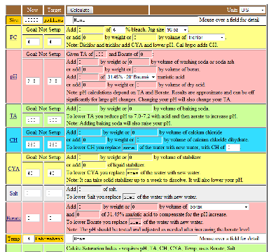Click the calcium chloride by weight field

coord(90,132)
